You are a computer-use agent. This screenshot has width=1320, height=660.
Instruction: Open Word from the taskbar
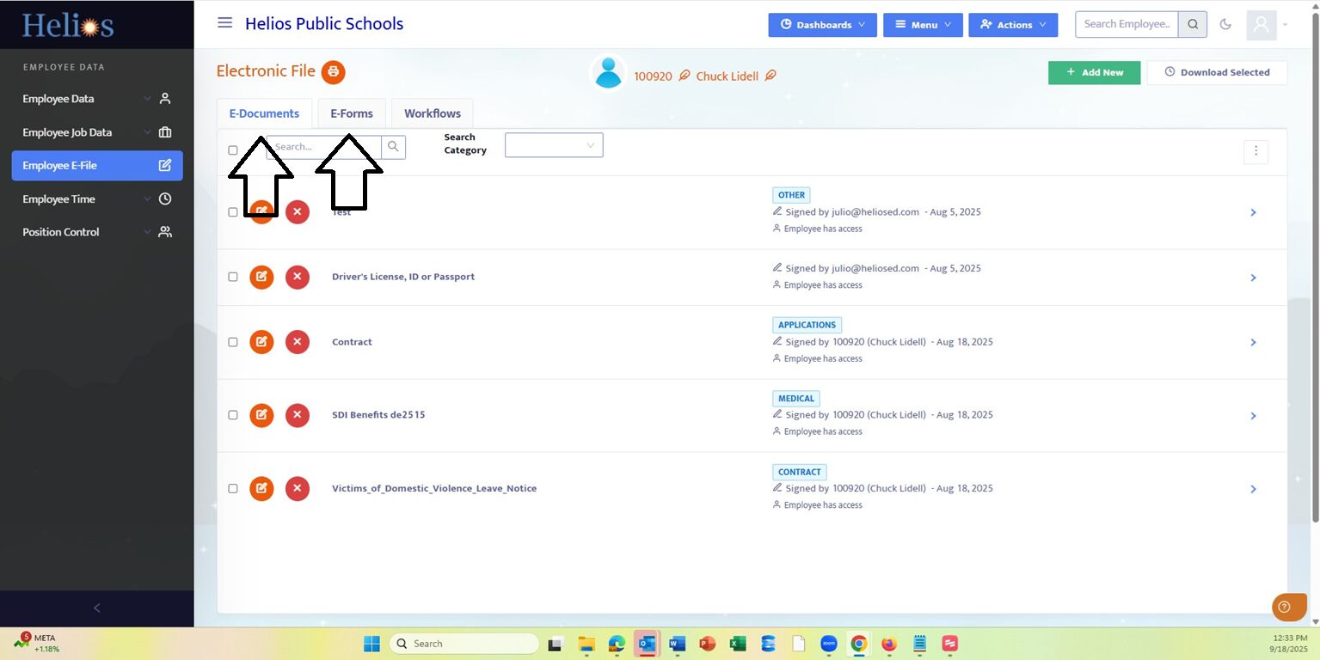677,644
